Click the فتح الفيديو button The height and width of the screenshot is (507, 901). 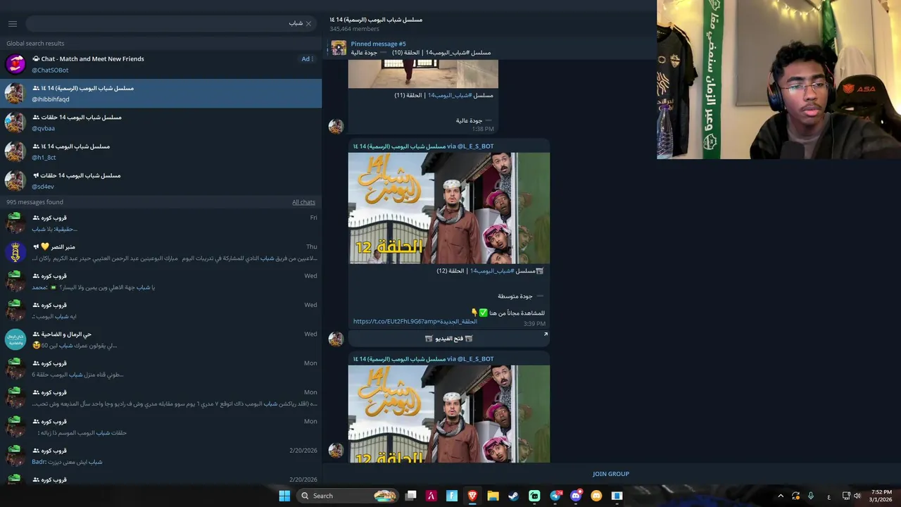point(449,339)
